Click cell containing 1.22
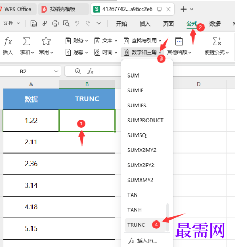The image size is (235, 247). coord(31,121)
